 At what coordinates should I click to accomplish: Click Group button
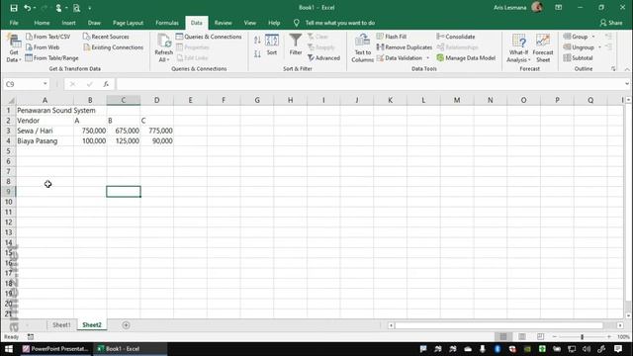click(576, 37)
